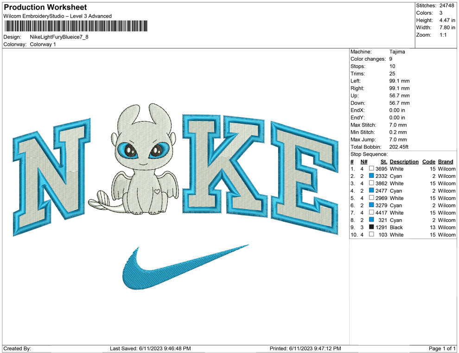Click the 'Last Saved: 6/11/2023 9:46:48 PM' text

[151, 348]
